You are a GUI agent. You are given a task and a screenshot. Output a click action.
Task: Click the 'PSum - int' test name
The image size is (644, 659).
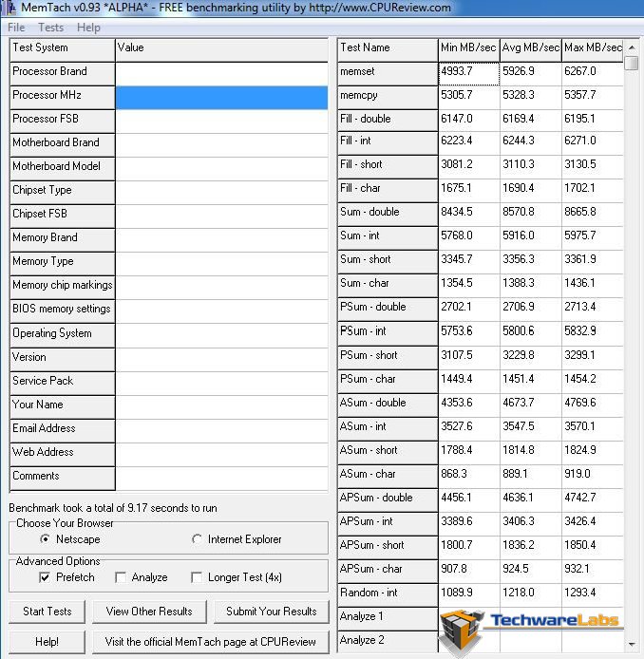coord(388,333)
